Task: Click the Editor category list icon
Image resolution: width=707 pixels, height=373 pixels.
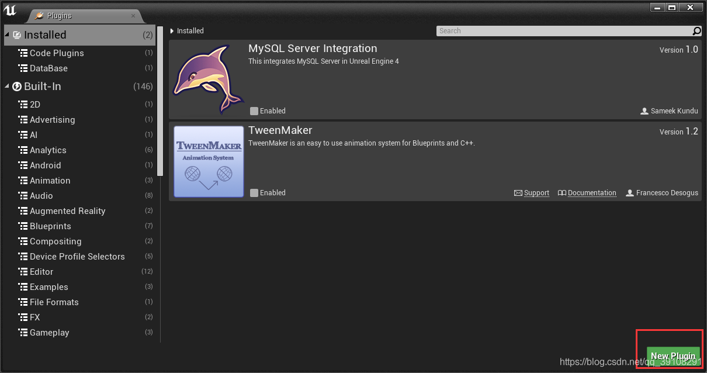Action: 23,272
